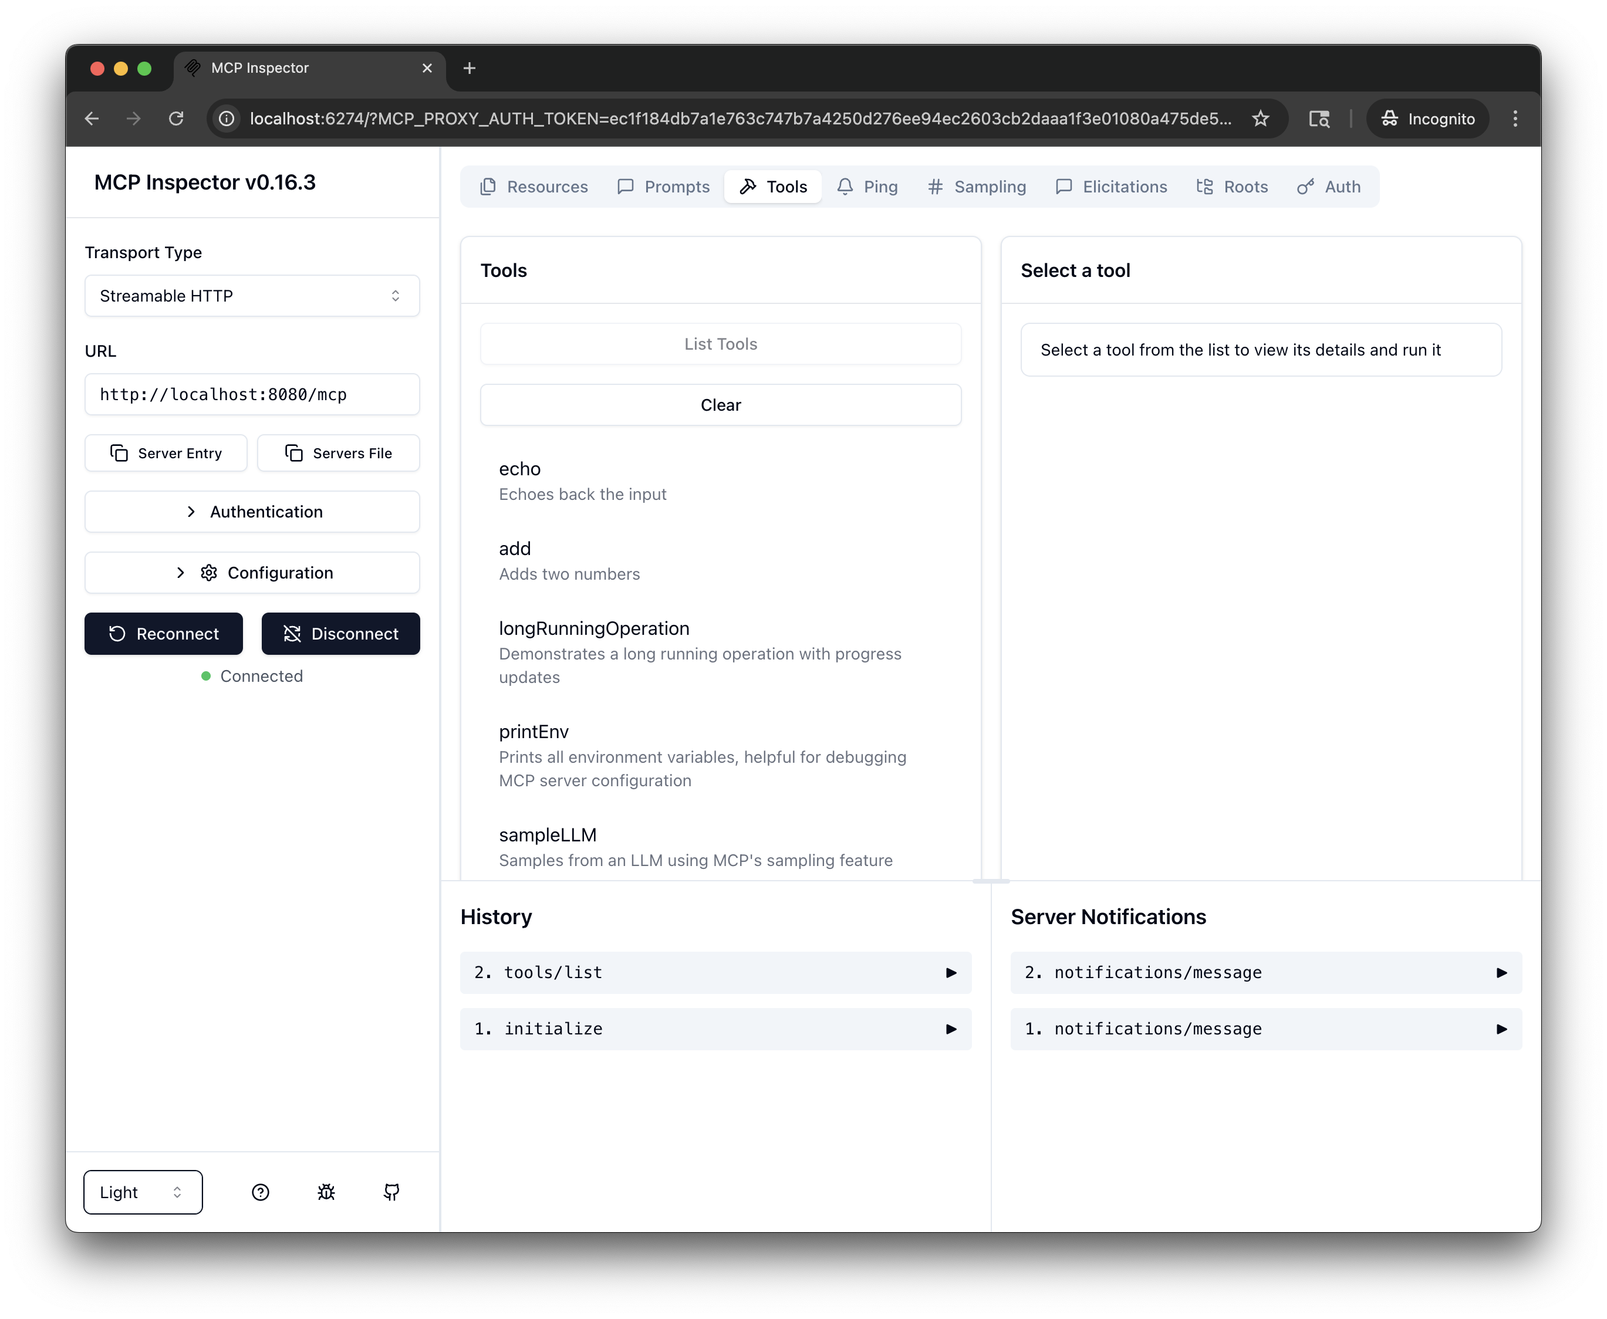Image resolution: width=1607 pixels, height=1319 pixels.
Task: Click the Clear tools button
Action: click(720, 405)
